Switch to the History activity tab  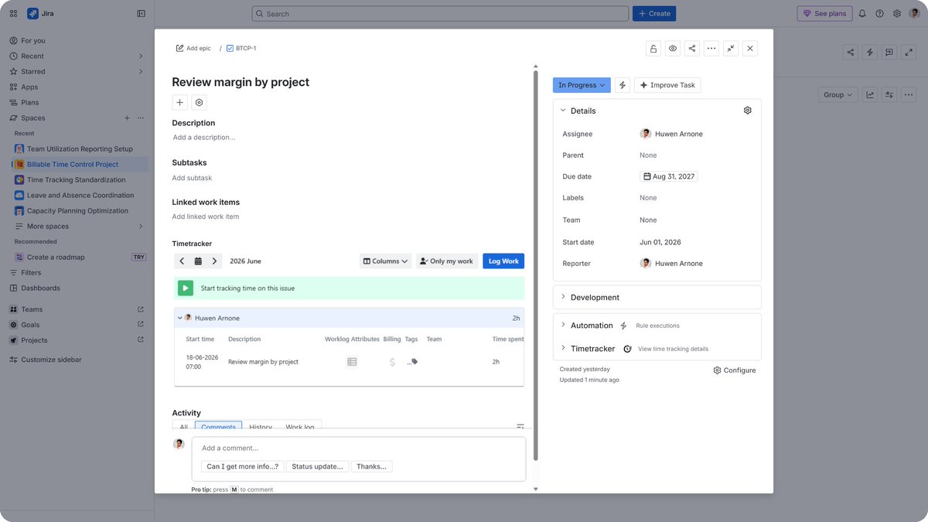(261, 426)
